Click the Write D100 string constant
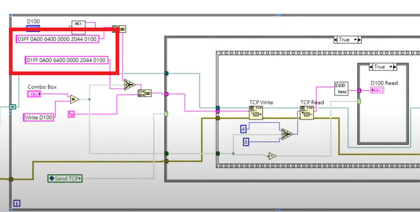Screen dimensions: 420x212 (x=38, y=117)
